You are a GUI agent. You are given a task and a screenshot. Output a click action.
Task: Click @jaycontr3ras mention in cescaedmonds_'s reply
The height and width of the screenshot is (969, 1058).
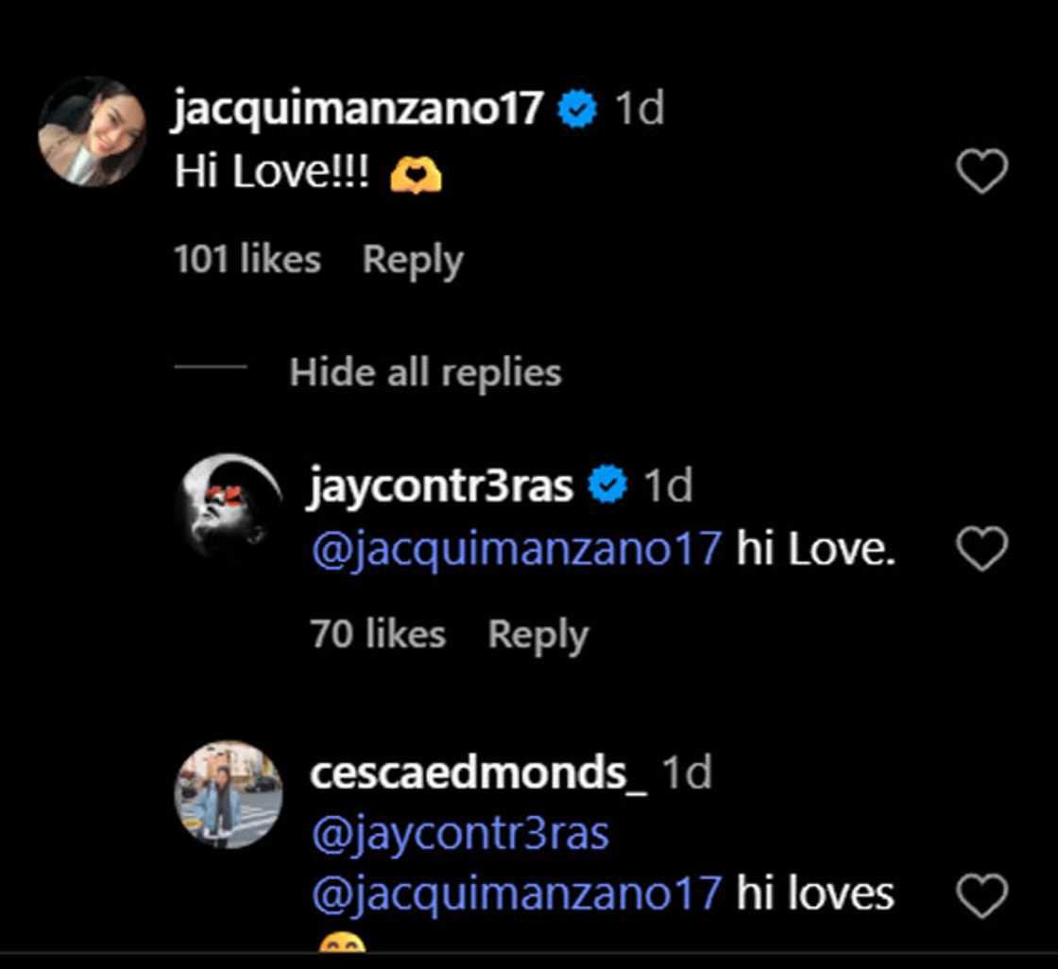459,834
